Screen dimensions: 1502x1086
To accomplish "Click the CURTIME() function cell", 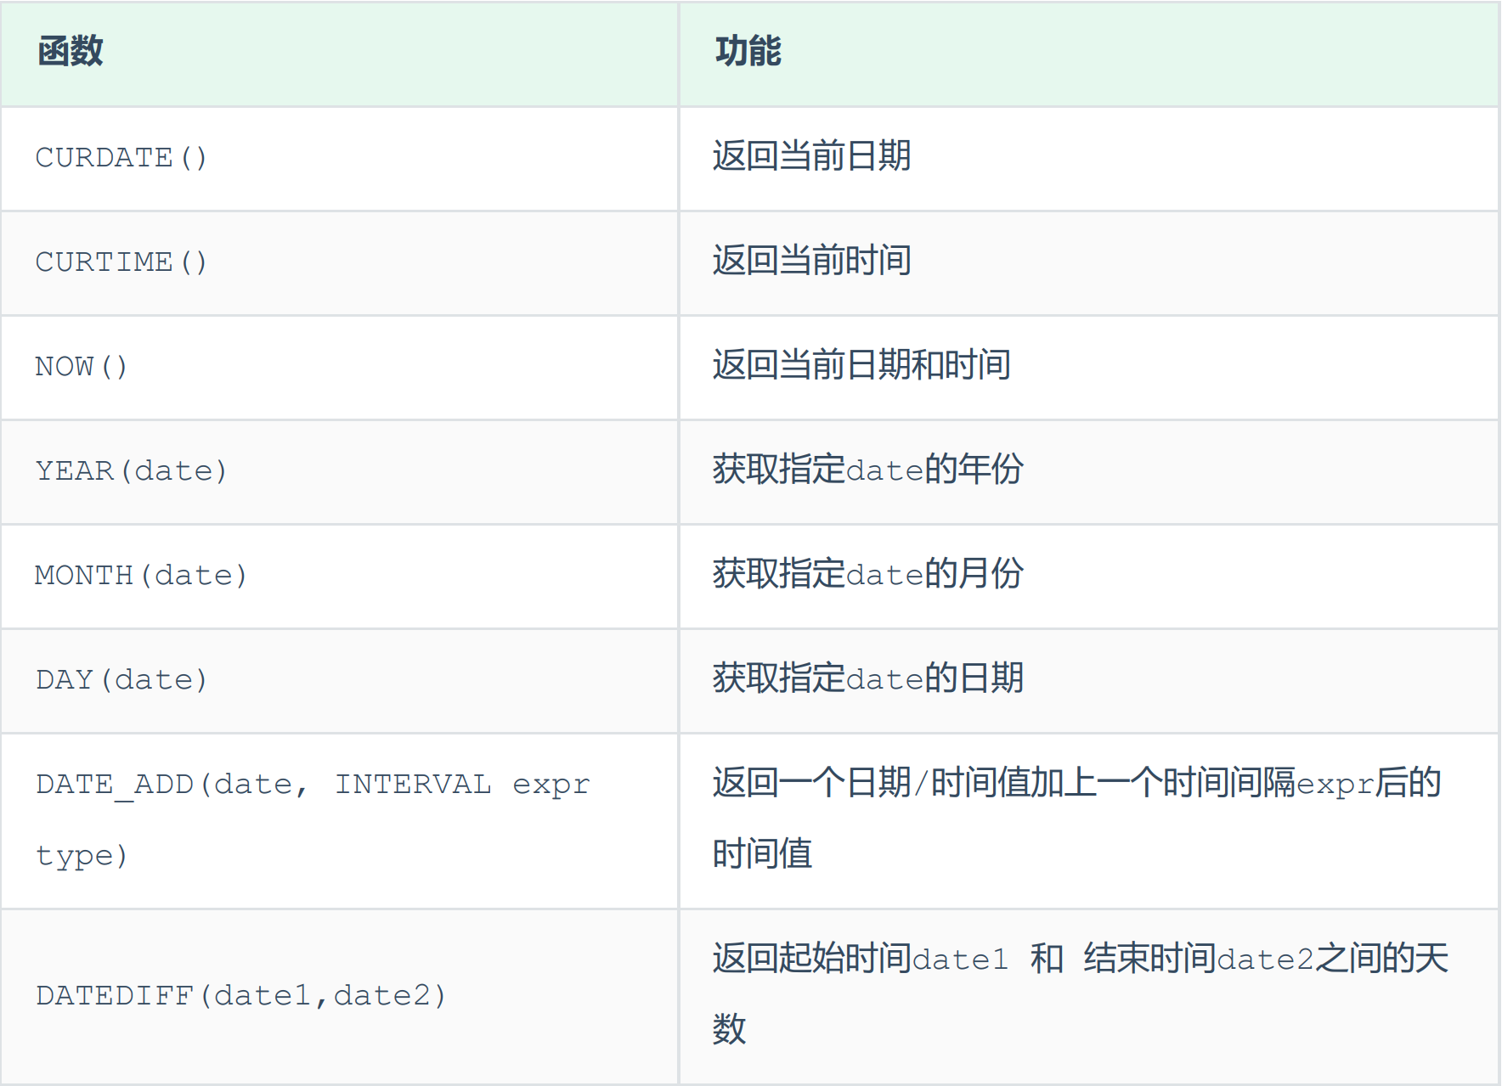I will coord(119,262).
